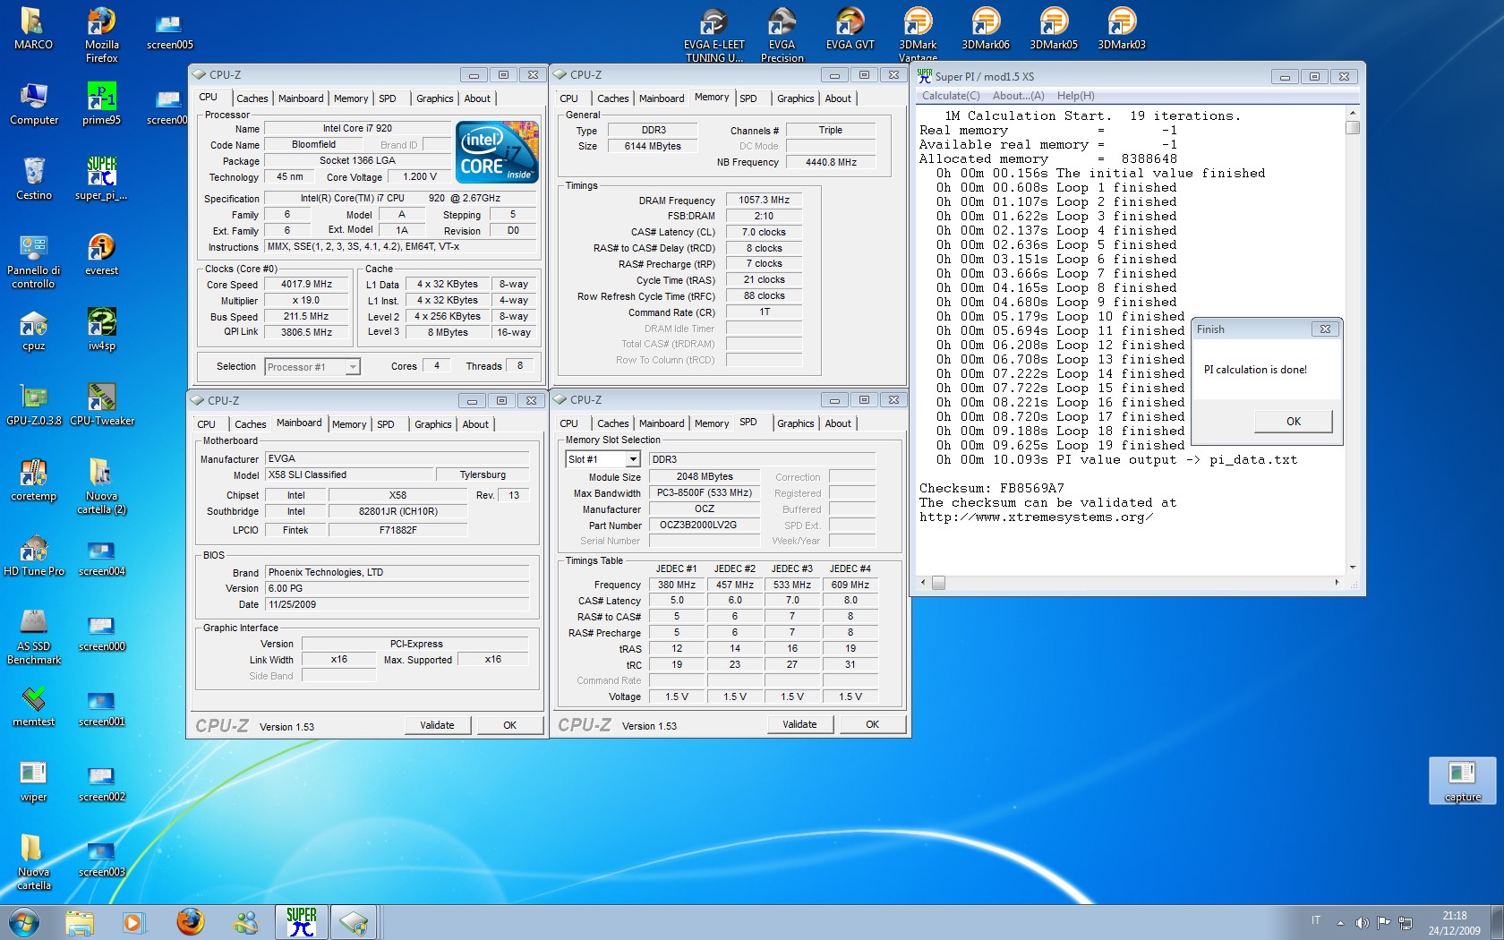Open EVGA E-LEET Tuning Utility icon
The image size is (1504, 940).
[x=714, y=34]
